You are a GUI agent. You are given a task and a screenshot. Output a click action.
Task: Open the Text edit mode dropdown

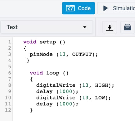(x=47, y=27)
